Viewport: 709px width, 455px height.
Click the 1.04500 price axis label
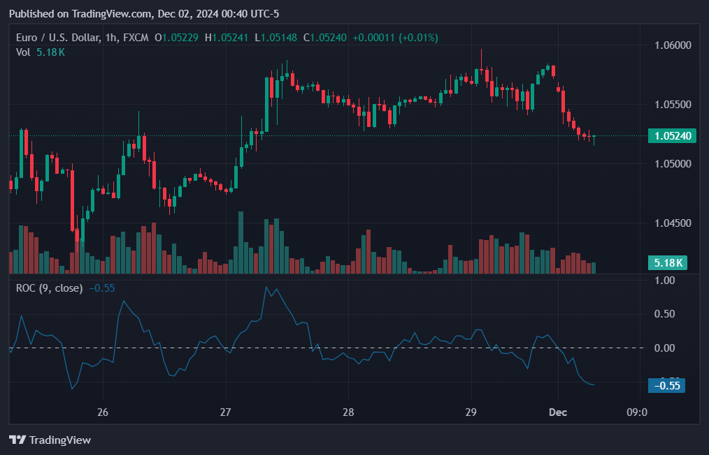673,223
